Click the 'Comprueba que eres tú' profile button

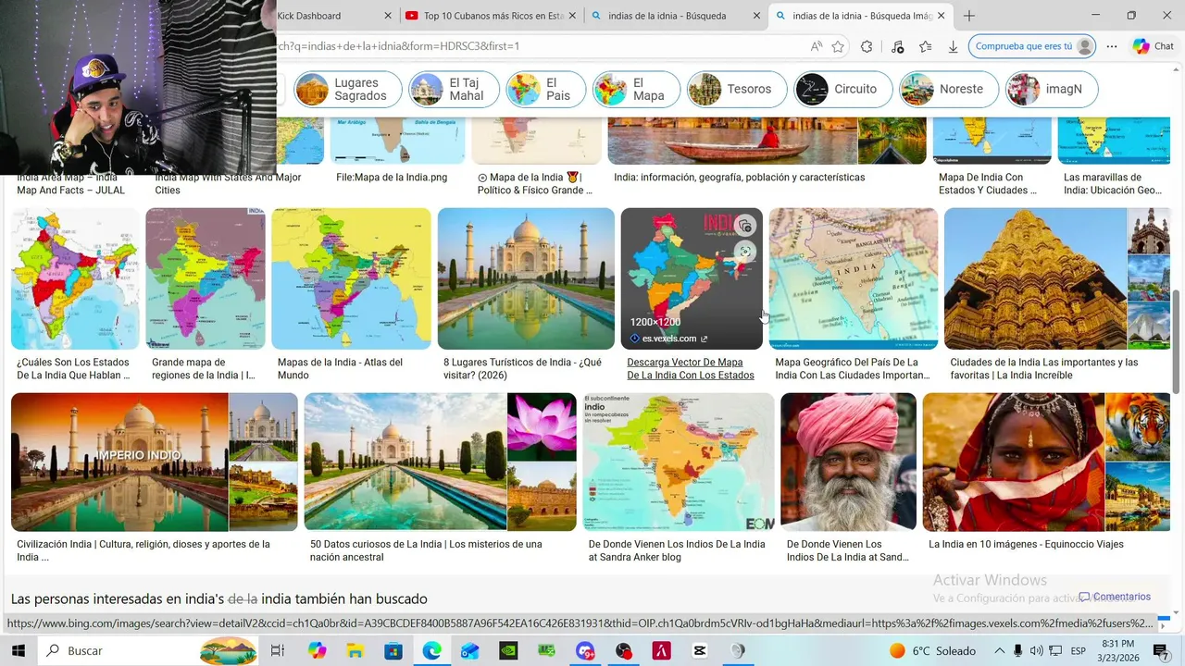click(1032, 46)
